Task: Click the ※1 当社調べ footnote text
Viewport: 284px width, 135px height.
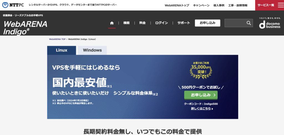Action: pos(71,100)
